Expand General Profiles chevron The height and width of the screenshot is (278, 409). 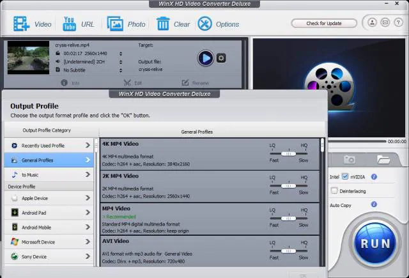[88, 160]
